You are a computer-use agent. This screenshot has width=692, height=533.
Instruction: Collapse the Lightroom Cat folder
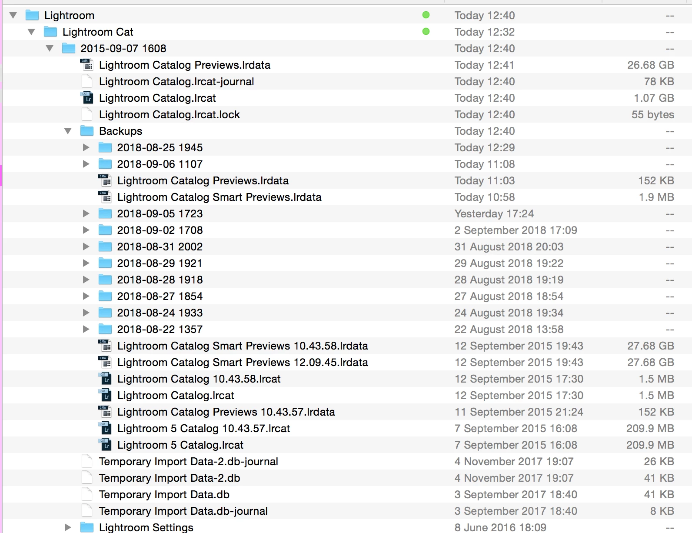(x=31, y=32)
